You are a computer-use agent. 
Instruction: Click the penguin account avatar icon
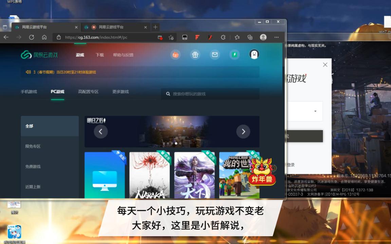click(x=254, y=54)
